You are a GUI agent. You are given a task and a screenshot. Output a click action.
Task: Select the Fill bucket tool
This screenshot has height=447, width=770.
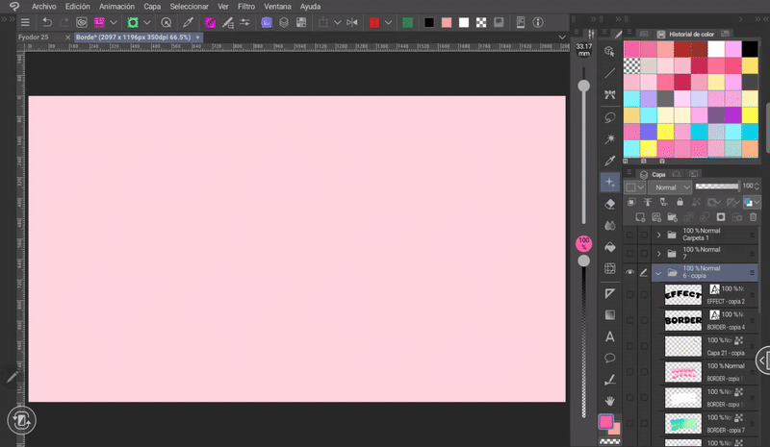pos(609,247)
